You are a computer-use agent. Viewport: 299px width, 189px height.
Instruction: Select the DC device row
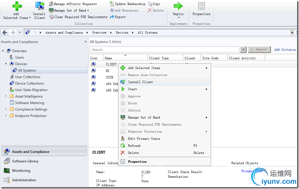(108, 71)
